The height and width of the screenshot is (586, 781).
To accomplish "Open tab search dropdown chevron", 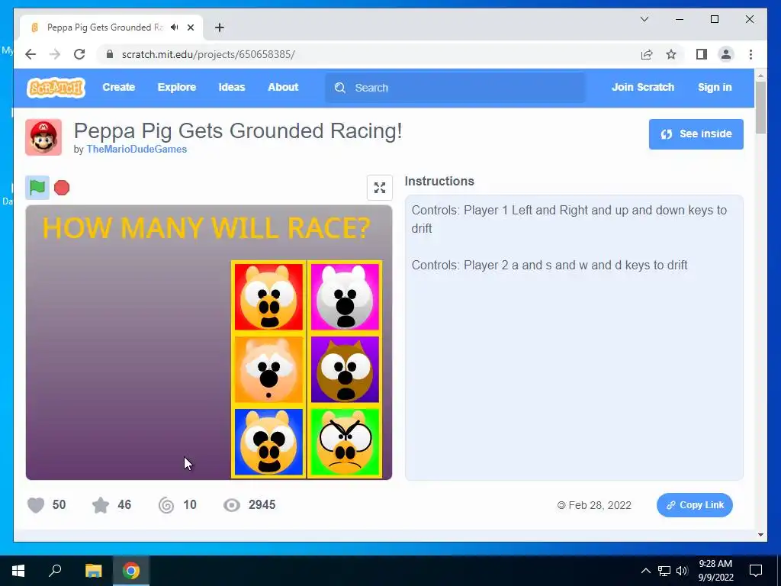I will [x=644, y=19].
